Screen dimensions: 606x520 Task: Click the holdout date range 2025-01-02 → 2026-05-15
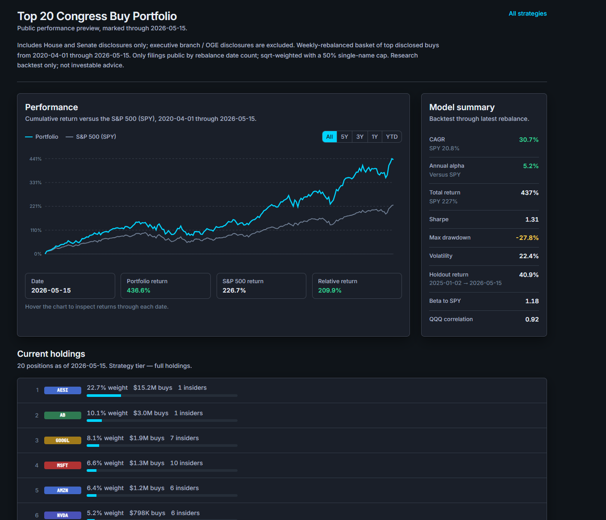(465, 283)
